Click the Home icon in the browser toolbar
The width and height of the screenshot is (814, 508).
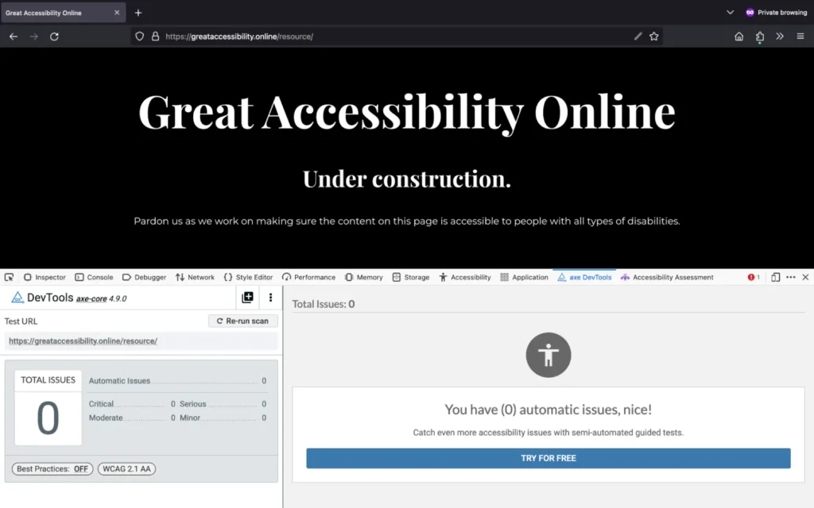tap(738, 36)
